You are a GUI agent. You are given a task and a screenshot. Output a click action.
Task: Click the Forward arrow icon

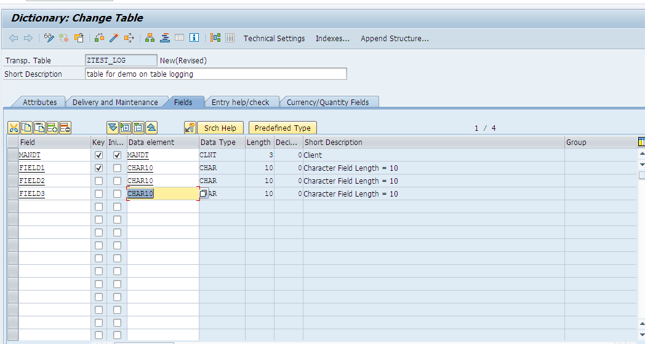pyautogui.click(x=28, y=38)
